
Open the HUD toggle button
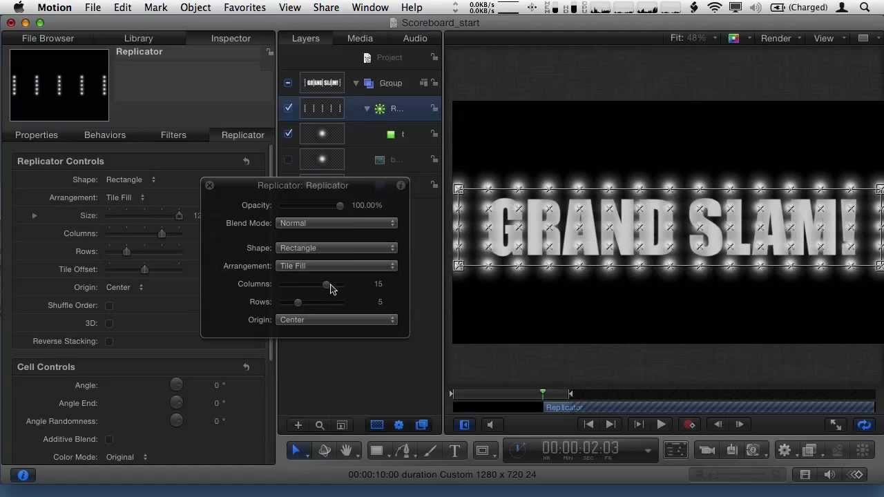tap(675, 451)
